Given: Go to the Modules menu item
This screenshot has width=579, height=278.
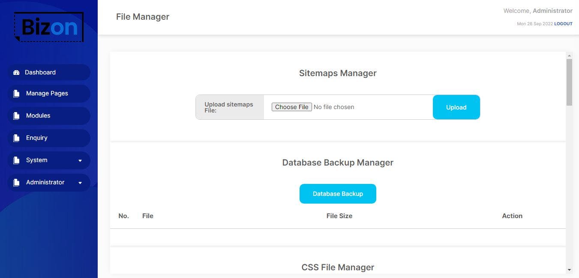Looking at the screenshot, I should coord(38,115).
